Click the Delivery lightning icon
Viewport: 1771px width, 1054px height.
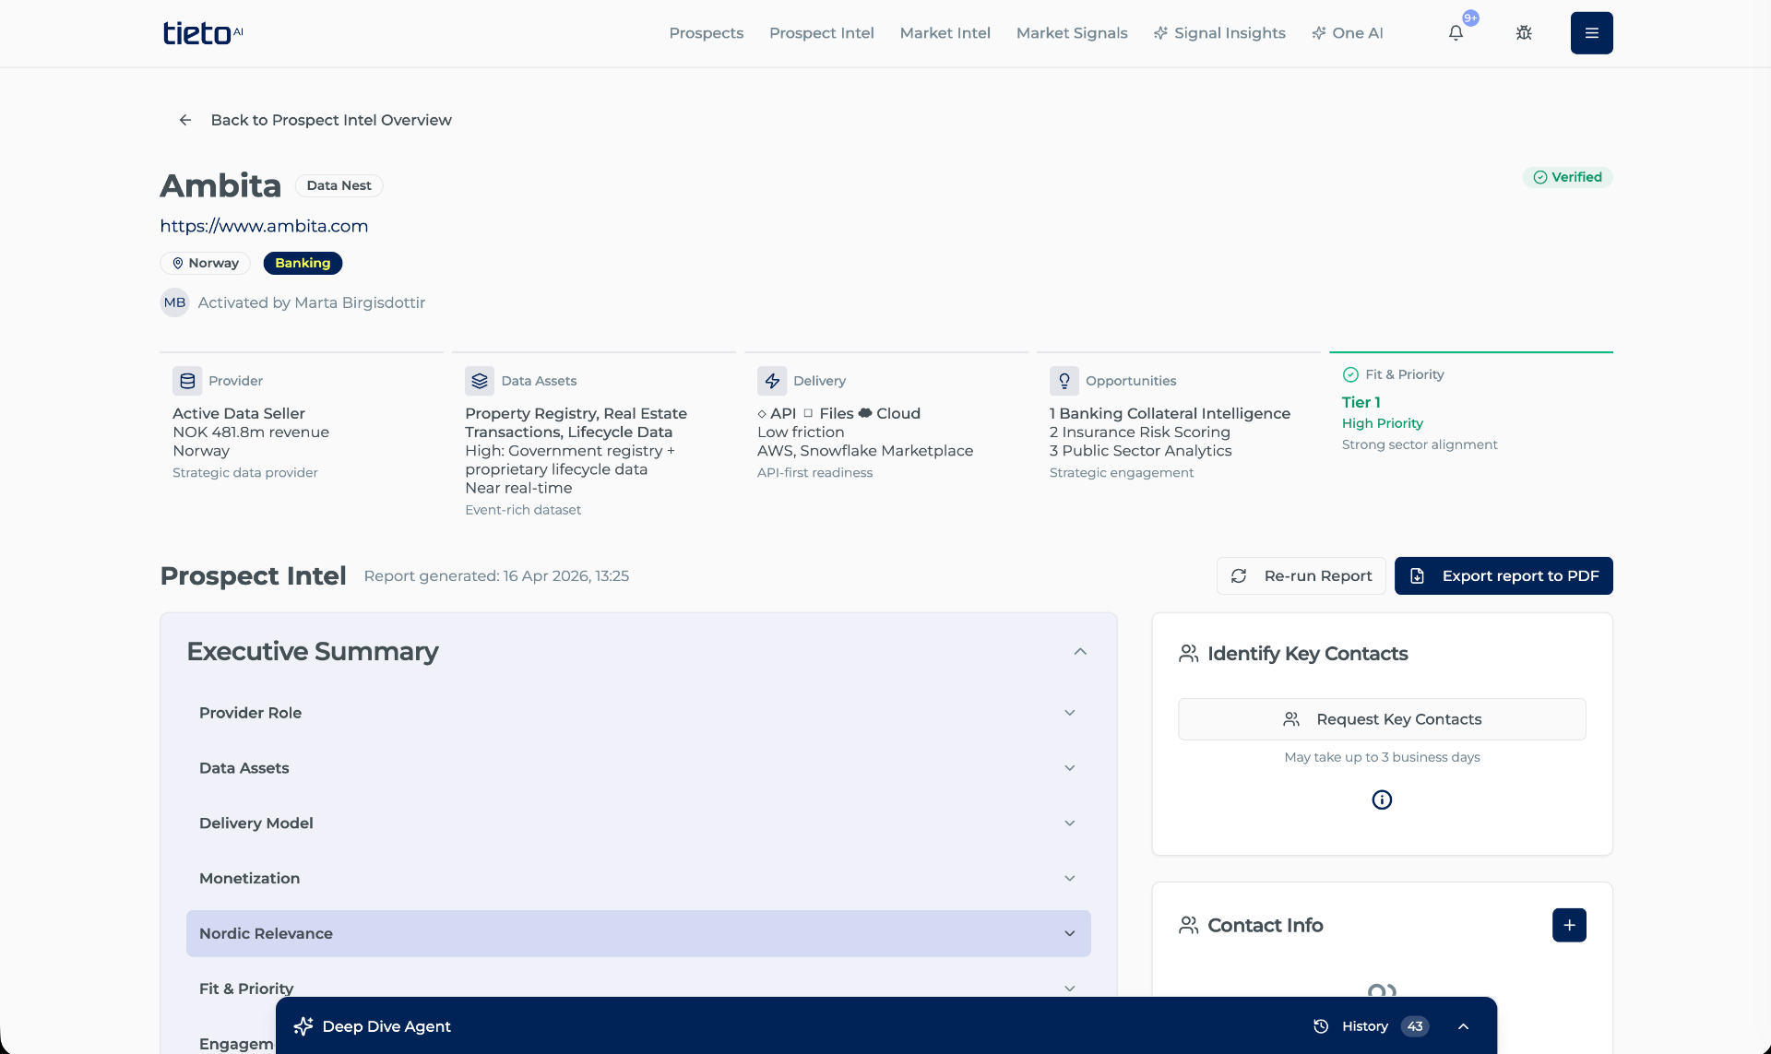click(x=772, y=381)
